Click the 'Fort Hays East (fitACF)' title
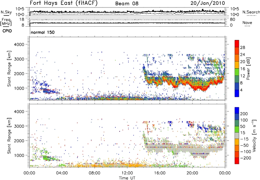The height and width of the screenshot is (180, 260). (63, 3)
